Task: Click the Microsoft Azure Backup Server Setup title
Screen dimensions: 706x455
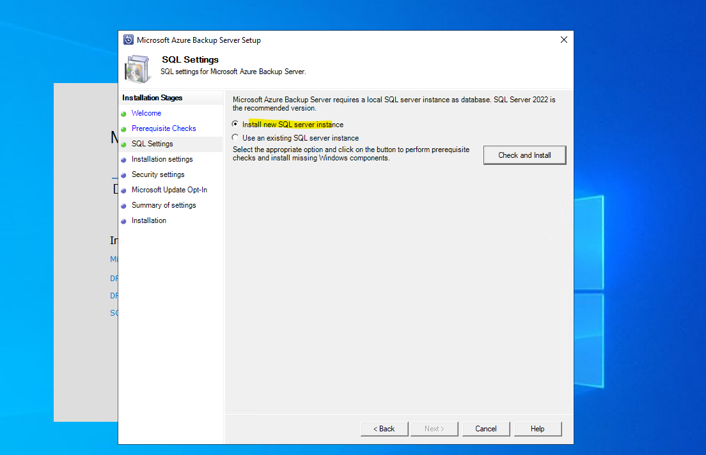Action: pos(198,40)
